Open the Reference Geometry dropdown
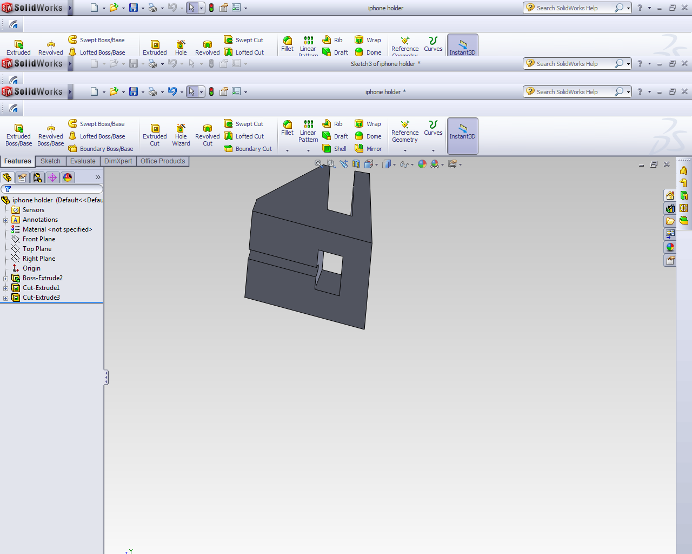The height and width of the screenshot is (554, 692). pyautogui.click(x=405, y=150)
